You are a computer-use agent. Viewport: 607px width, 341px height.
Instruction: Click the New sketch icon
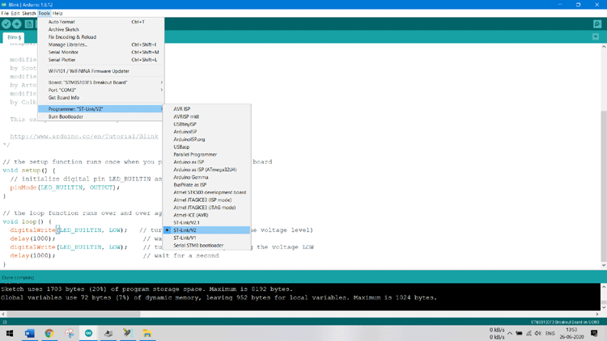pyautogui.click(x=29, y=24)
